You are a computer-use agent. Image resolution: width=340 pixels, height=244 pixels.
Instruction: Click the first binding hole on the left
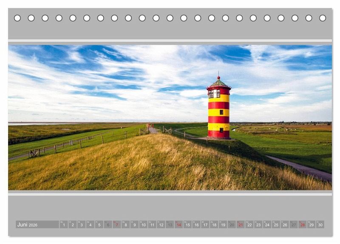[17, 18]
